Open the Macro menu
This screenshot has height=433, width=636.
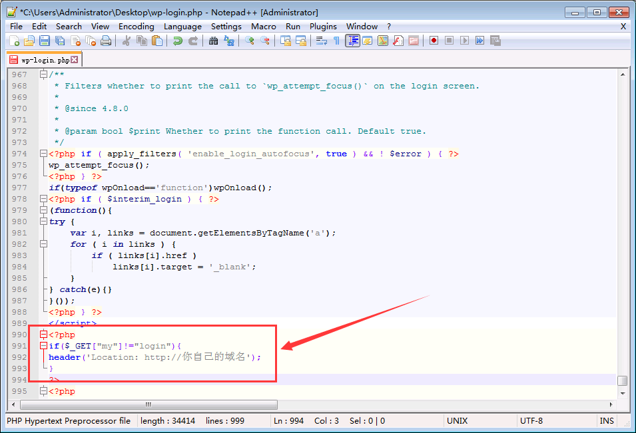(x=264, y=27)
